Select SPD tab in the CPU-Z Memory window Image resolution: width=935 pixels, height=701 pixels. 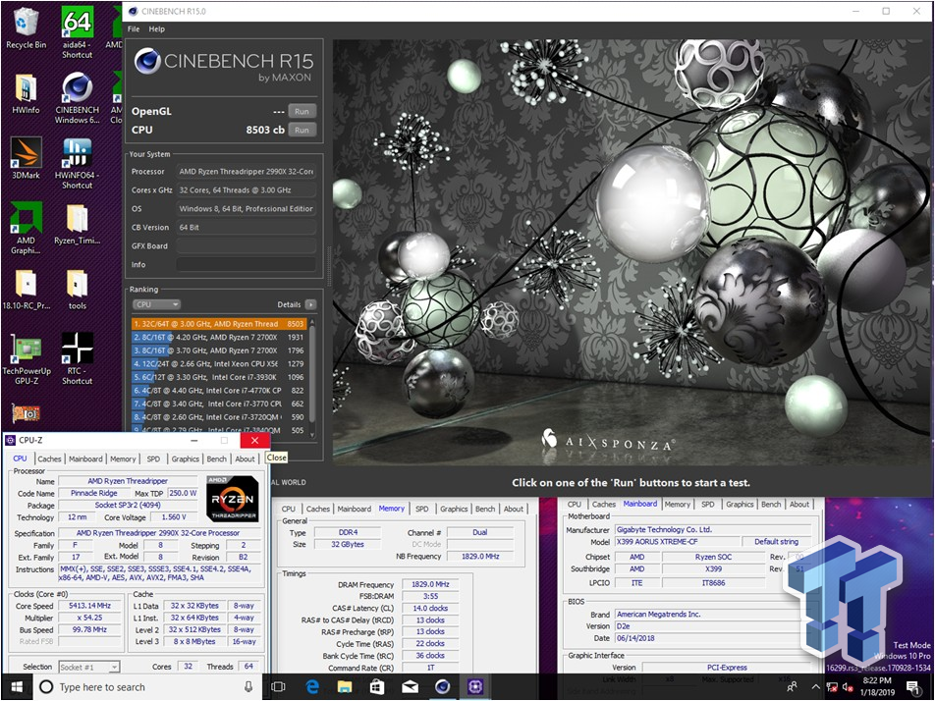click(421, 509)
